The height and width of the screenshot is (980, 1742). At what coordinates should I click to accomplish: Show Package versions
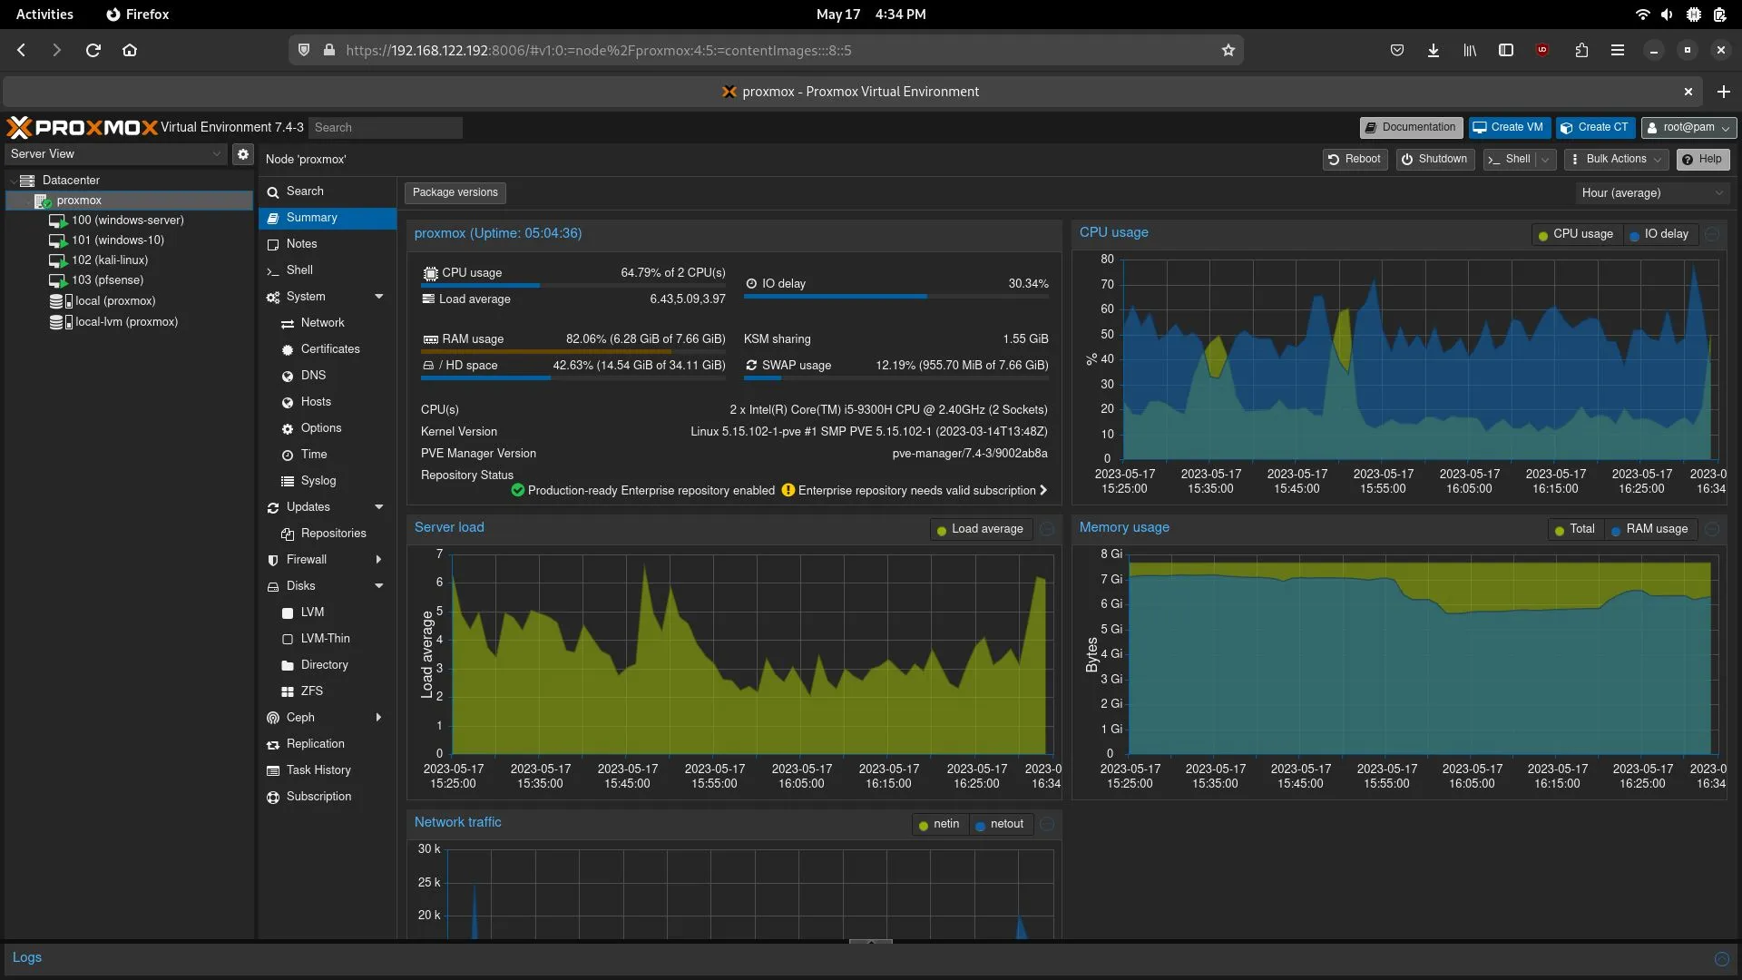455,192
